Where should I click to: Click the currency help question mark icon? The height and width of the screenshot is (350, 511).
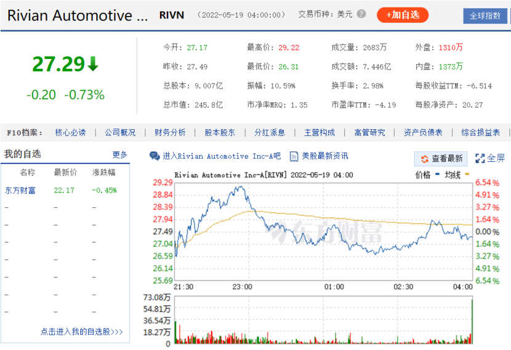361,14
